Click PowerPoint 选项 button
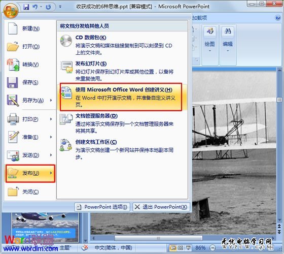Image resolution: width=284 pixels, height=254 pixels. 102,207
